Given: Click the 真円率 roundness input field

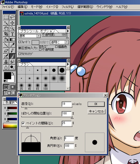Looking at the screenshot, I should click(69, 146).
